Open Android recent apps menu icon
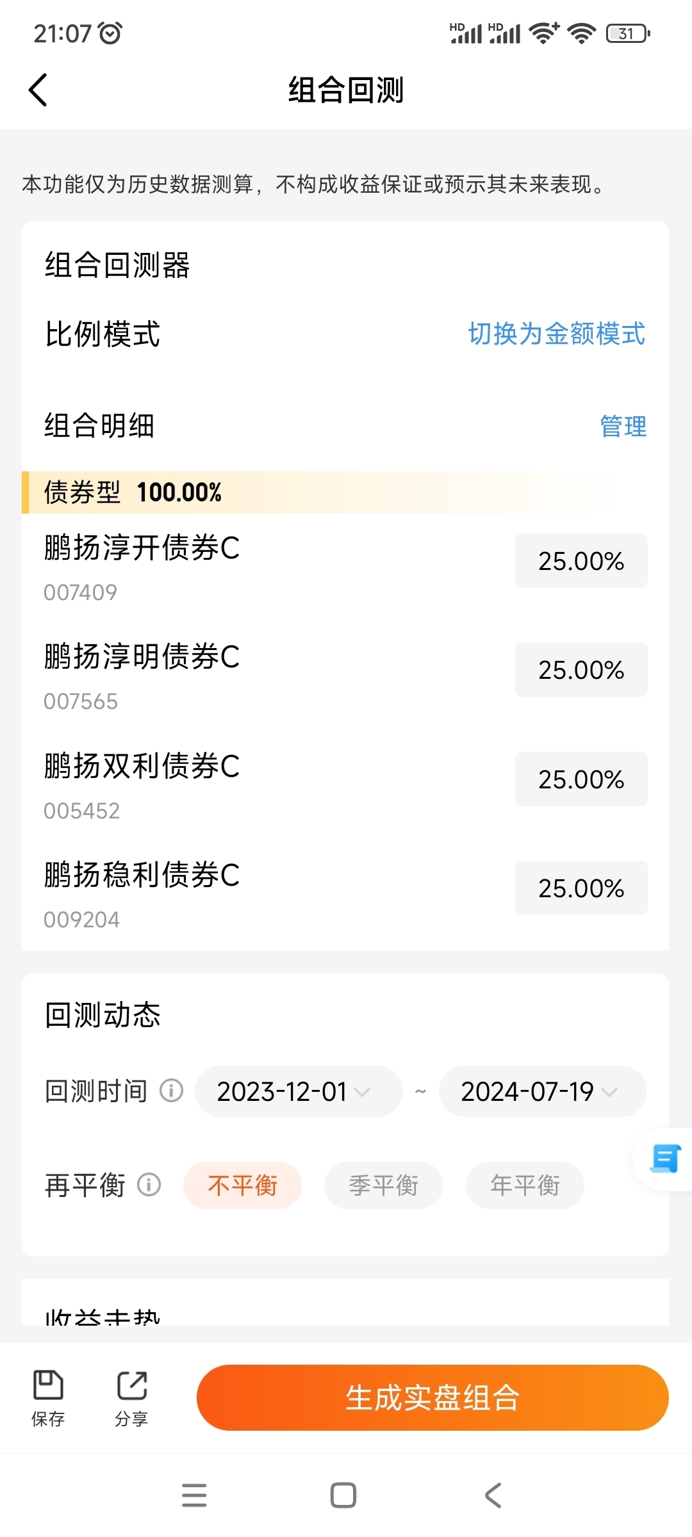 pos(194,1495)
